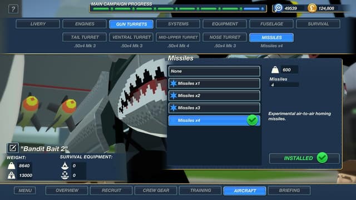Screen dimensions: 356x200
Task: Select the Gun Turrets tab
Action: point(131,24)
